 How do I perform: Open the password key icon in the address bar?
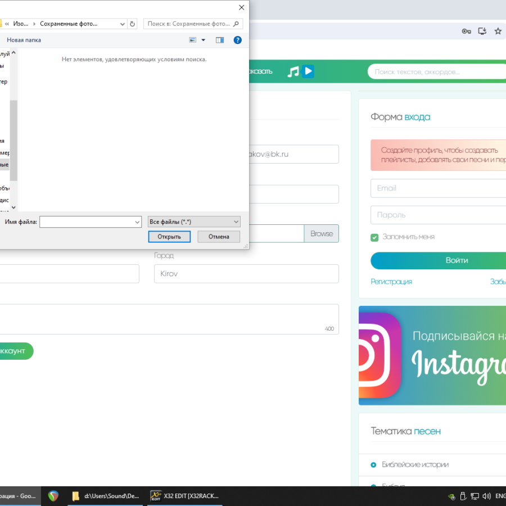[x=466, y=31]
